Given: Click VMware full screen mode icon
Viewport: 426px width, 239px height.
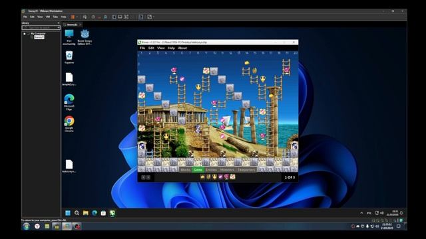Looking at the screenshot, I should click(x=126, y=17).
